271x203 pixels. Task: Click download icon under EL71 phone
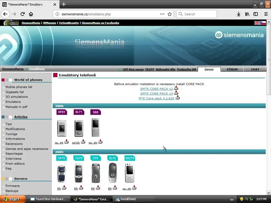tap(83, 142)
